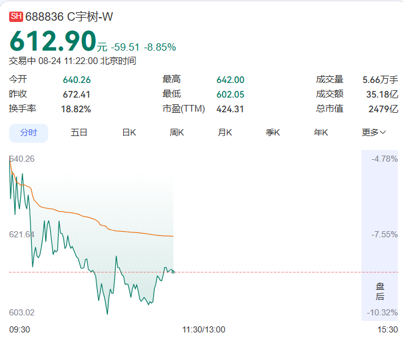This screenshot has height=341, width=403.
Task: Switch to the 五日 five-day tab
Action: (79, 133)
